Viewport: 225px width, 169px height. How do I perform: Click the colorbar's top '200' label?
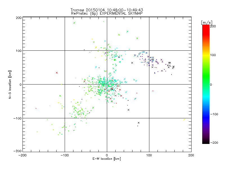coord(213,26)
